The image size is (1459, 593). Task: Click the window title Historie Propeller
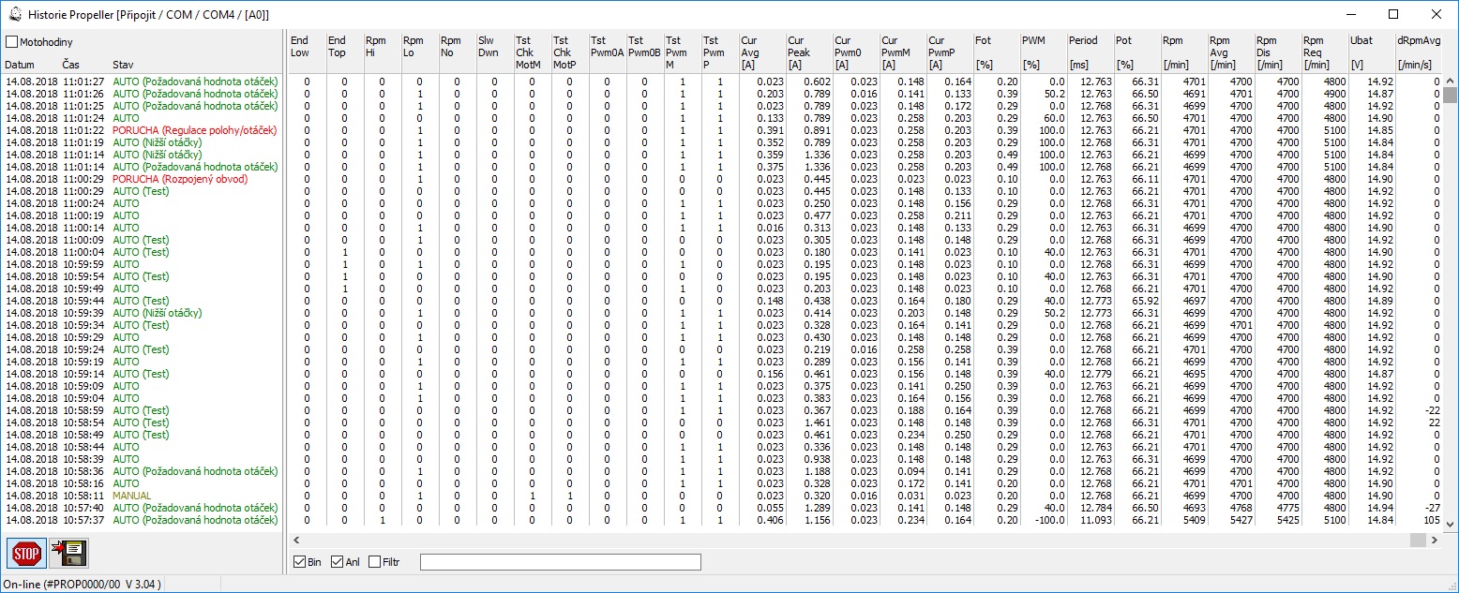150,14
